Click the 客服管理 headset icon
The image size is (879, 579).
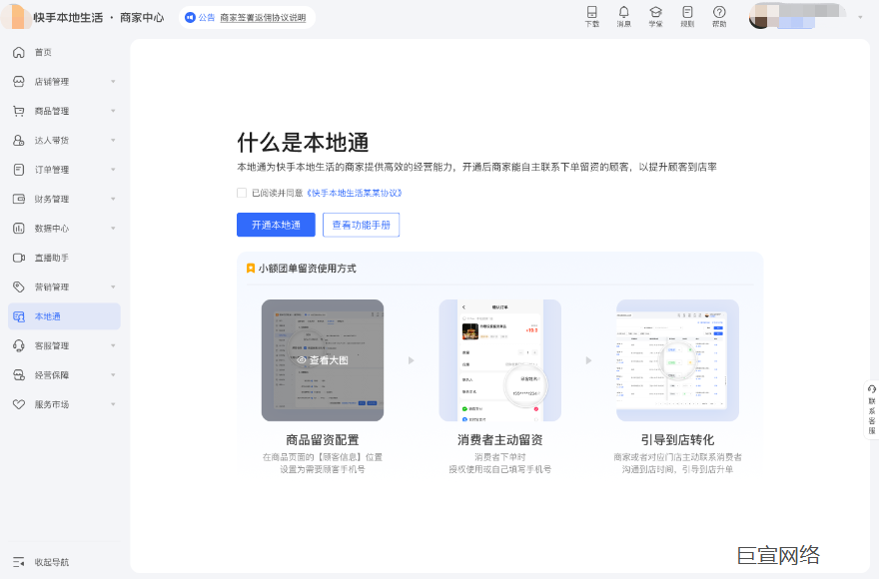click(x=19, y=345)
